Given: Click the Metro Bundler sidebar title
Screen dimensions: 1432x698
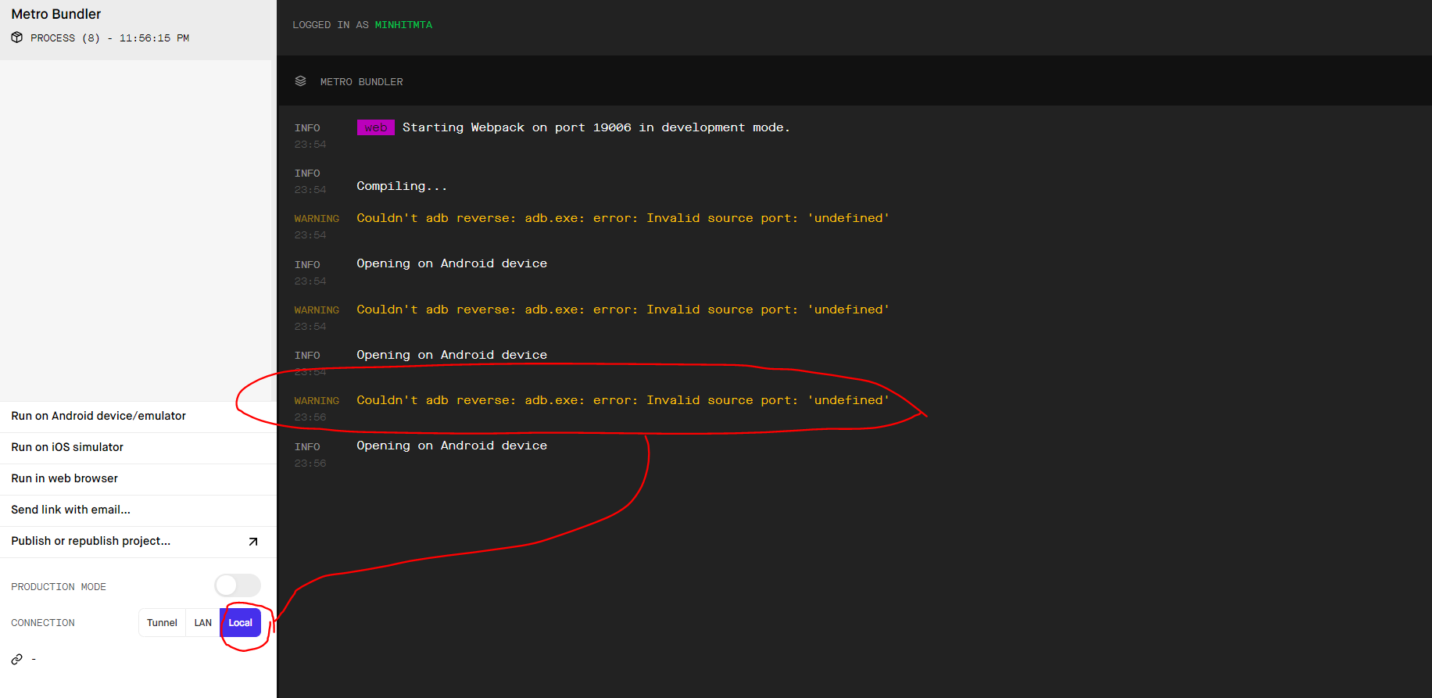Looking at the screenshot, I should (x=56, y=14).
